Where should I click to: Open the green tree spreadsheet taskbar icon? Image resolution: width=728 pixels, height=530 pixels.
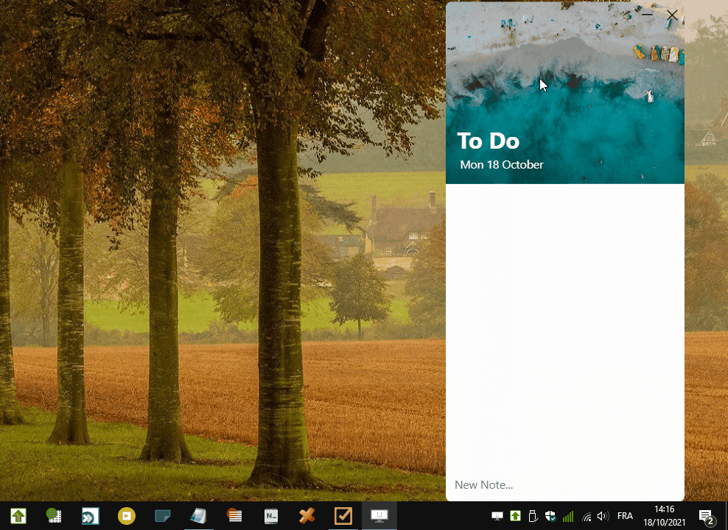pos(54,515)
